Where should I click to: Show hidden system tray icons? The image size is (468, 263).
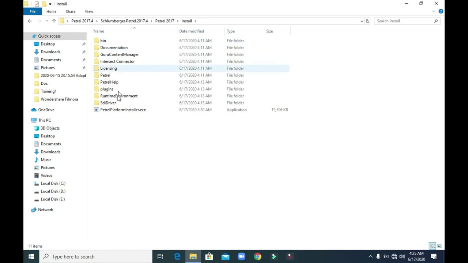(370, 256)
